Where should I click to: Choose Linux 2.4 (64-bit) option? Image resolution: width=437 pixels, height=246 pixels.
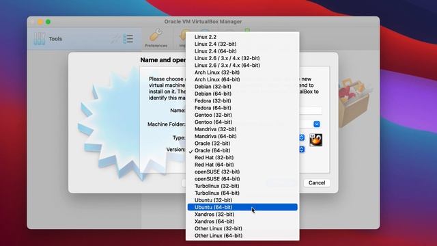point(242,51)
